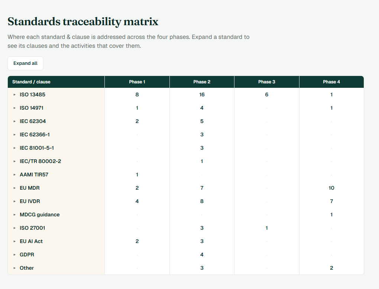Expand the AAMI TIR57 row arrow
This screenshot has height=289, width=379.
[14, 175]
